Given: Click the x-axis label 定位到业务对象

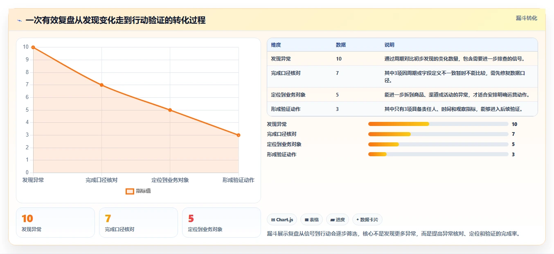Looking at the screenshot, I should tap(170, 180).
